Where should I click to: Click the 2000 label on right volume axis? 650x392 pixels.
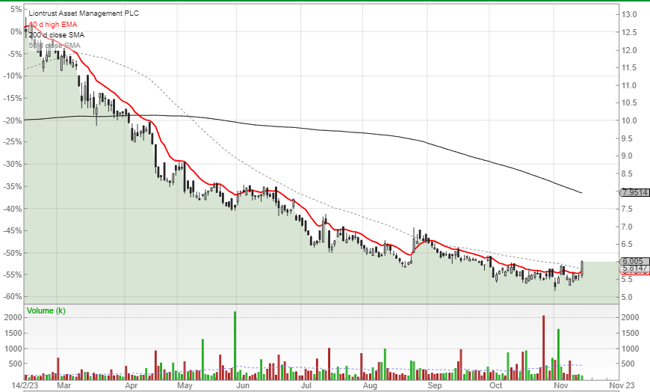coord(630,317)
